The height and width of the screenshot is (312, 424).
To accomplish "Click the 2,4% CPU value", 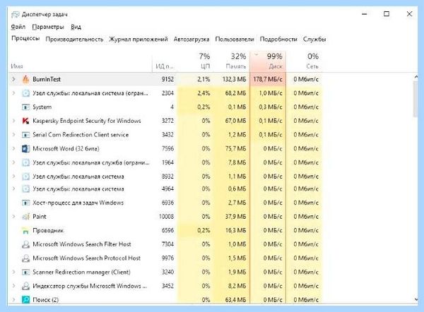I will pyautogui.click(x=204, y=93).
